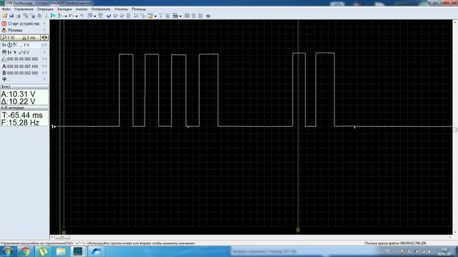Expand the trigger 0 V row arrow
The height and width of the screenshot is (257, 458).
click(x=44, y=52)
